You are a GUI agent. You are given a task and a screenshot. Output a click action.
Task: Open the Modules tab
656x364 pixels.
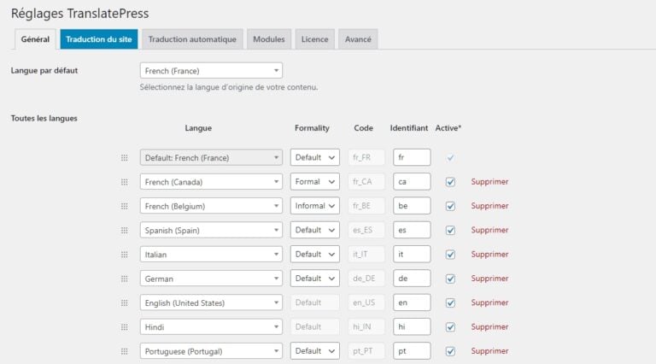(x=268, y=39)
